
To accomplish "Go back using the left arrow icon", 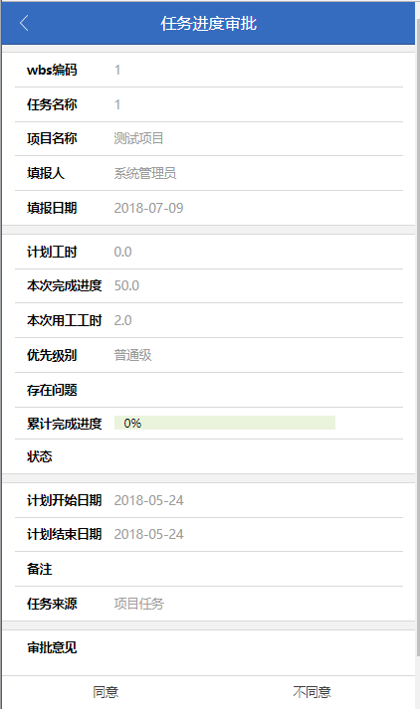I will point(25,23).
